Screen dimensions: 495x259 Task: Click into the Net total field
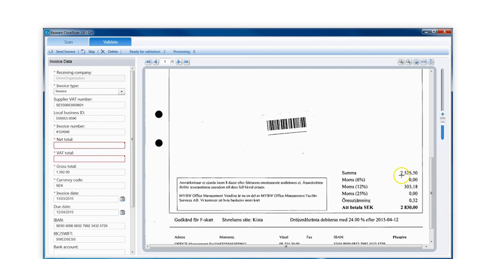(x=89, y=145)
